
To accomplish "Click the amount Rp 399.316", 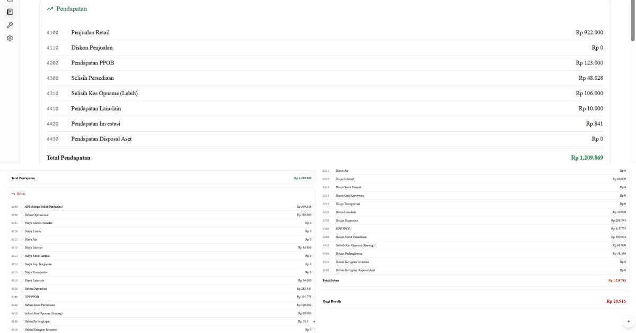I will tap(304, 207).
